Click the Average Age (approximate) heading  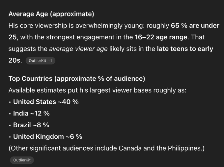pos(51,14)
